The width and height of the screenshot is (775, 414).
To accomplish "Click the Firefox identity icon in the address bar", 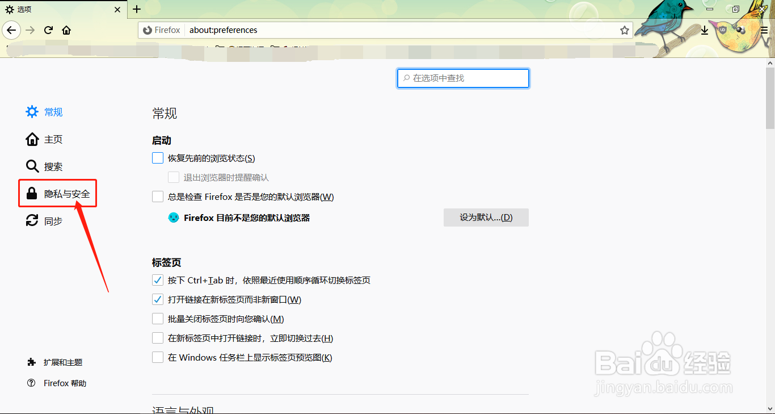I will click(162, 30).
